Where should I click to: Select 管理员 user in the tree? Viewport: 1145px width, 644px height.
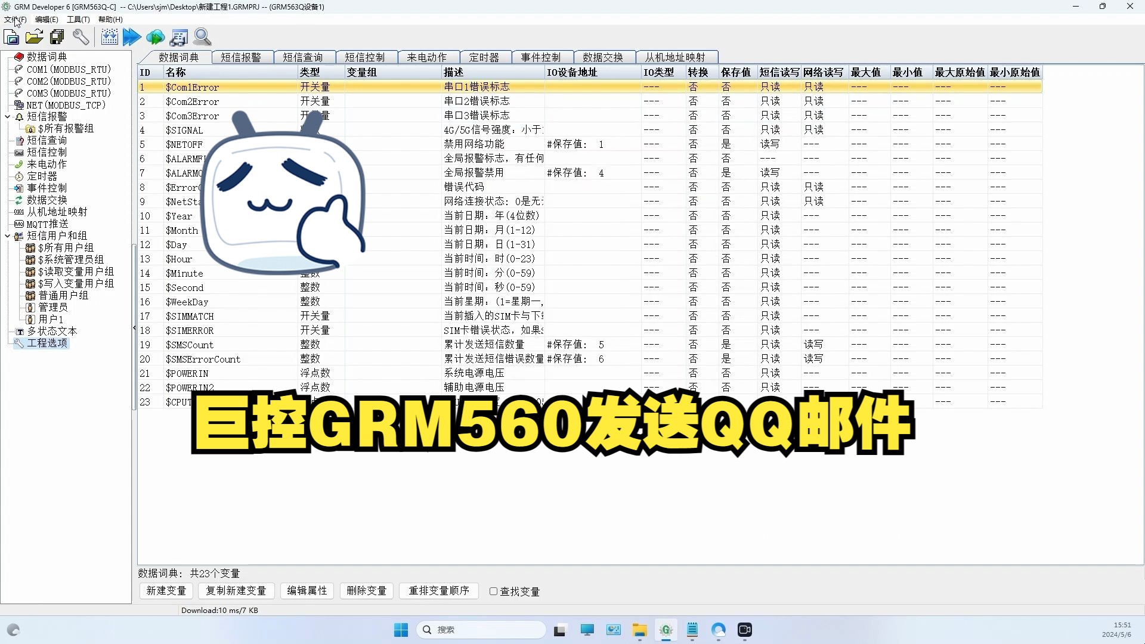click(52, 307)
